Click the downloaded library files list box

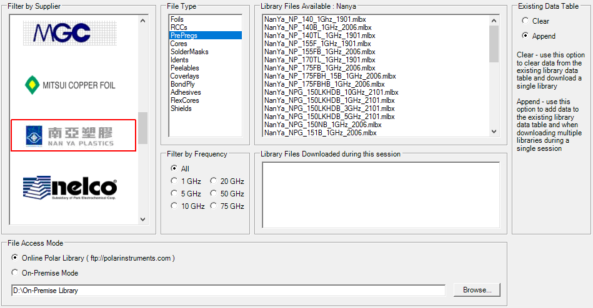[381, 195]
